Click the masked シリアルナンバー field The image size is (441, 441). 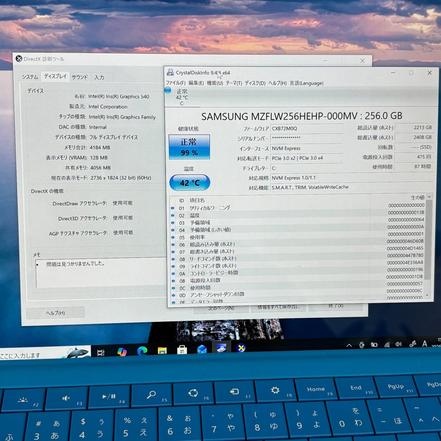click(306, 138)
